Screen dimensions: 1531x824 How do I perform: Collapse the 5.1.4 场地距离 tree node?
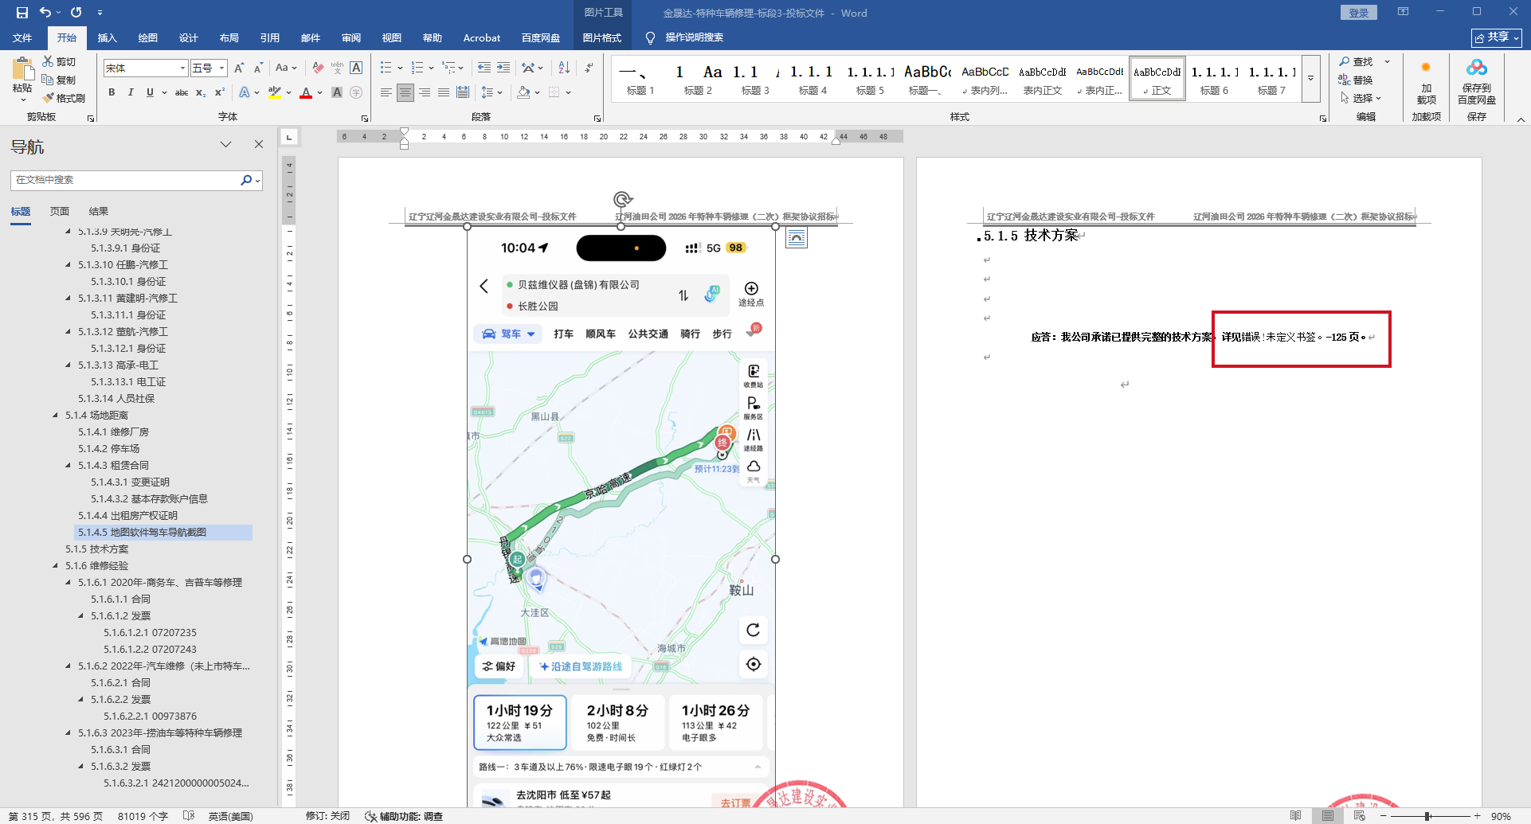[55, 416]
